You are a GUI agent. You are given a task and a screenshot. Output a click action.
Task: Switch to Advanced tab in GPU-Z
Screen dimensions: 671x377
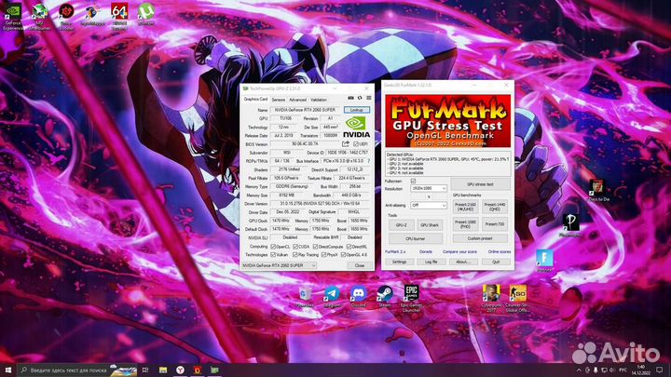[298, 100]
